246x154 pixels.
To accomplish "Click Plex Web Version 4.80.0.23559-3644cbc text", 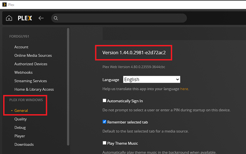I will coord(134,67).
